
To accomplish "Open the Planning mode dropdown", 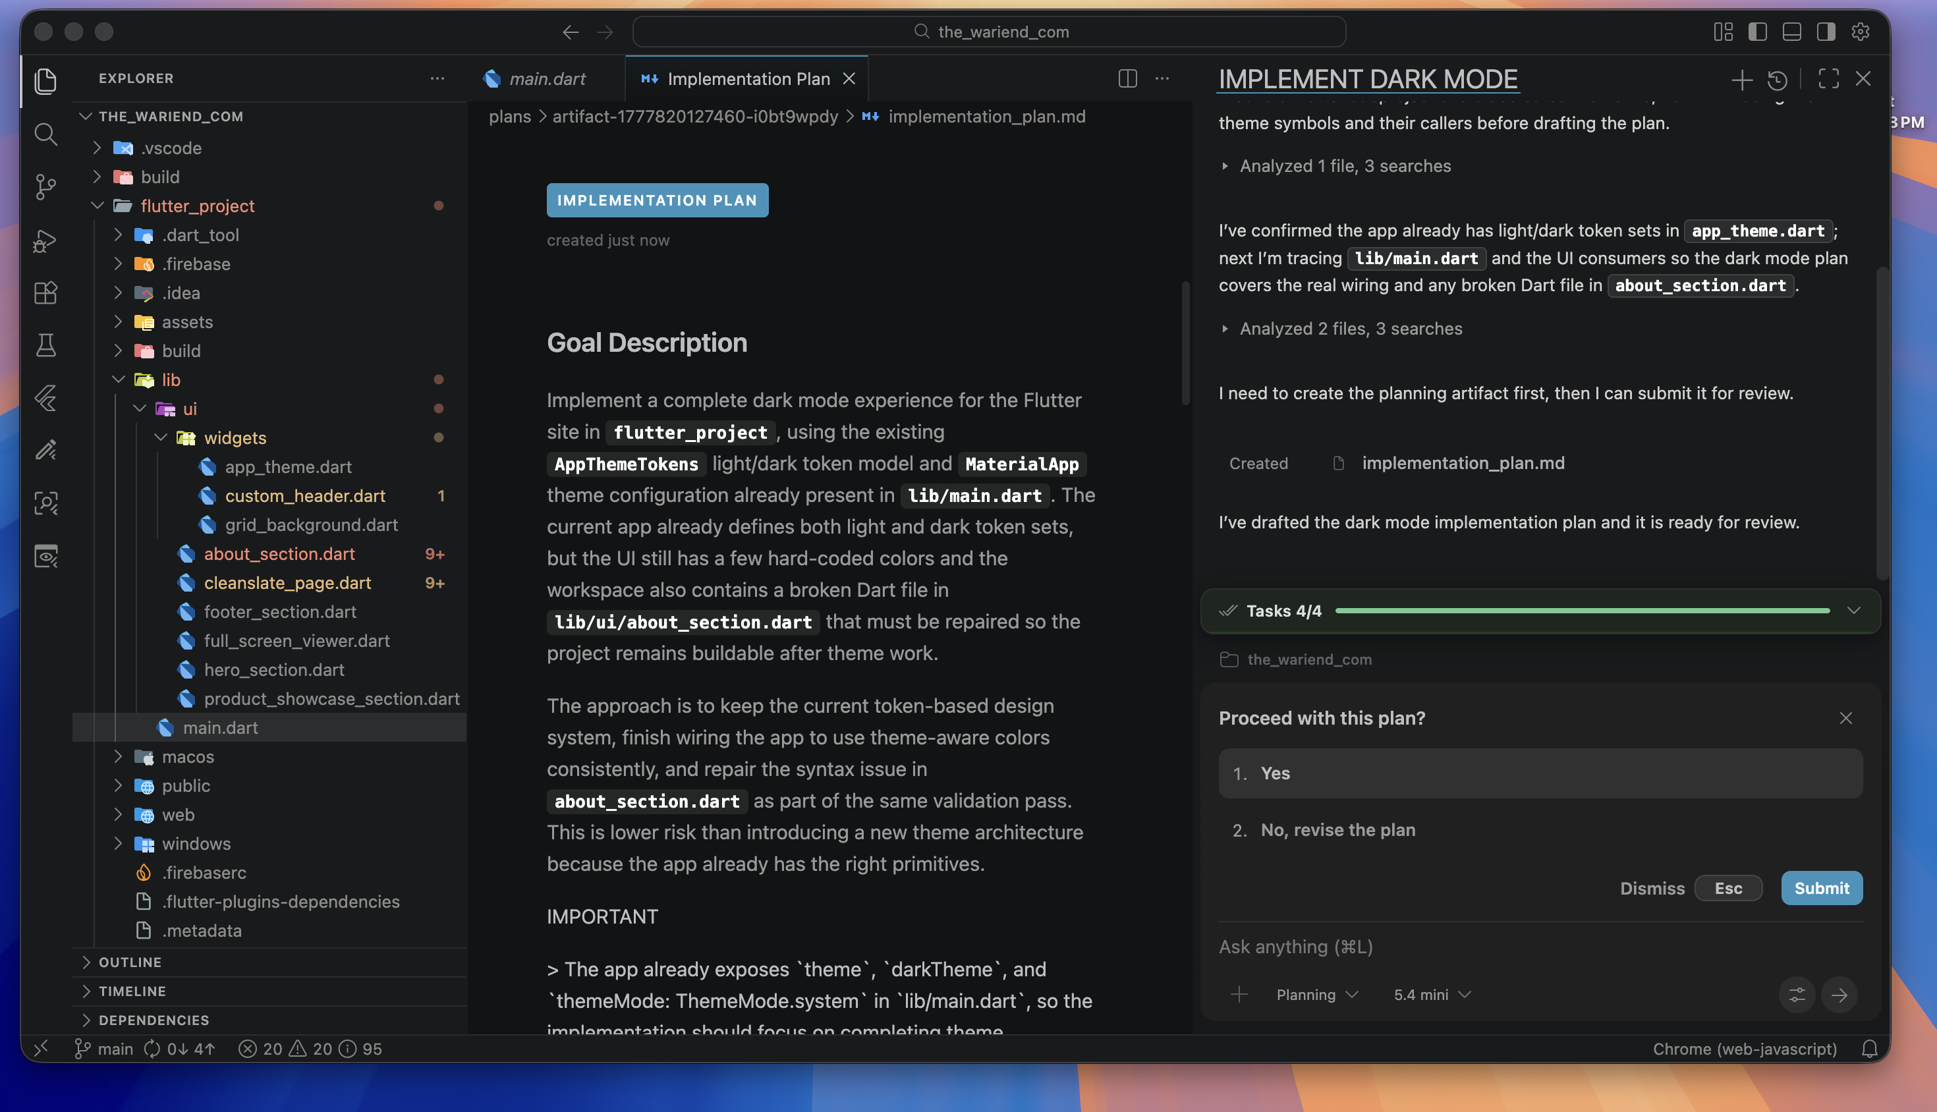I will [1318, 994].
